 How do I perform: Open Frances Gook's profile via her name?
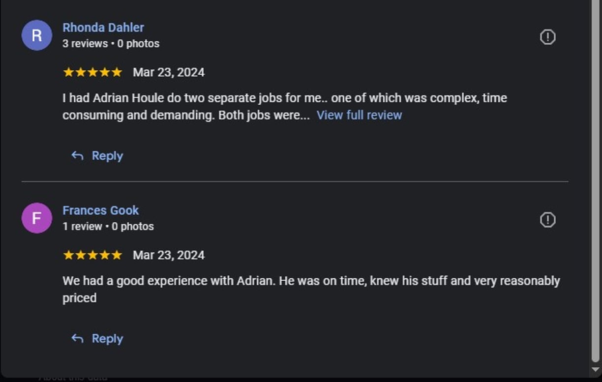click(x=101, y=210)
